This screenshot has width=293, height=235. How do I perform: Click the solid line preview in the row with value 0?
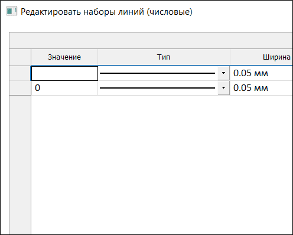157,88
